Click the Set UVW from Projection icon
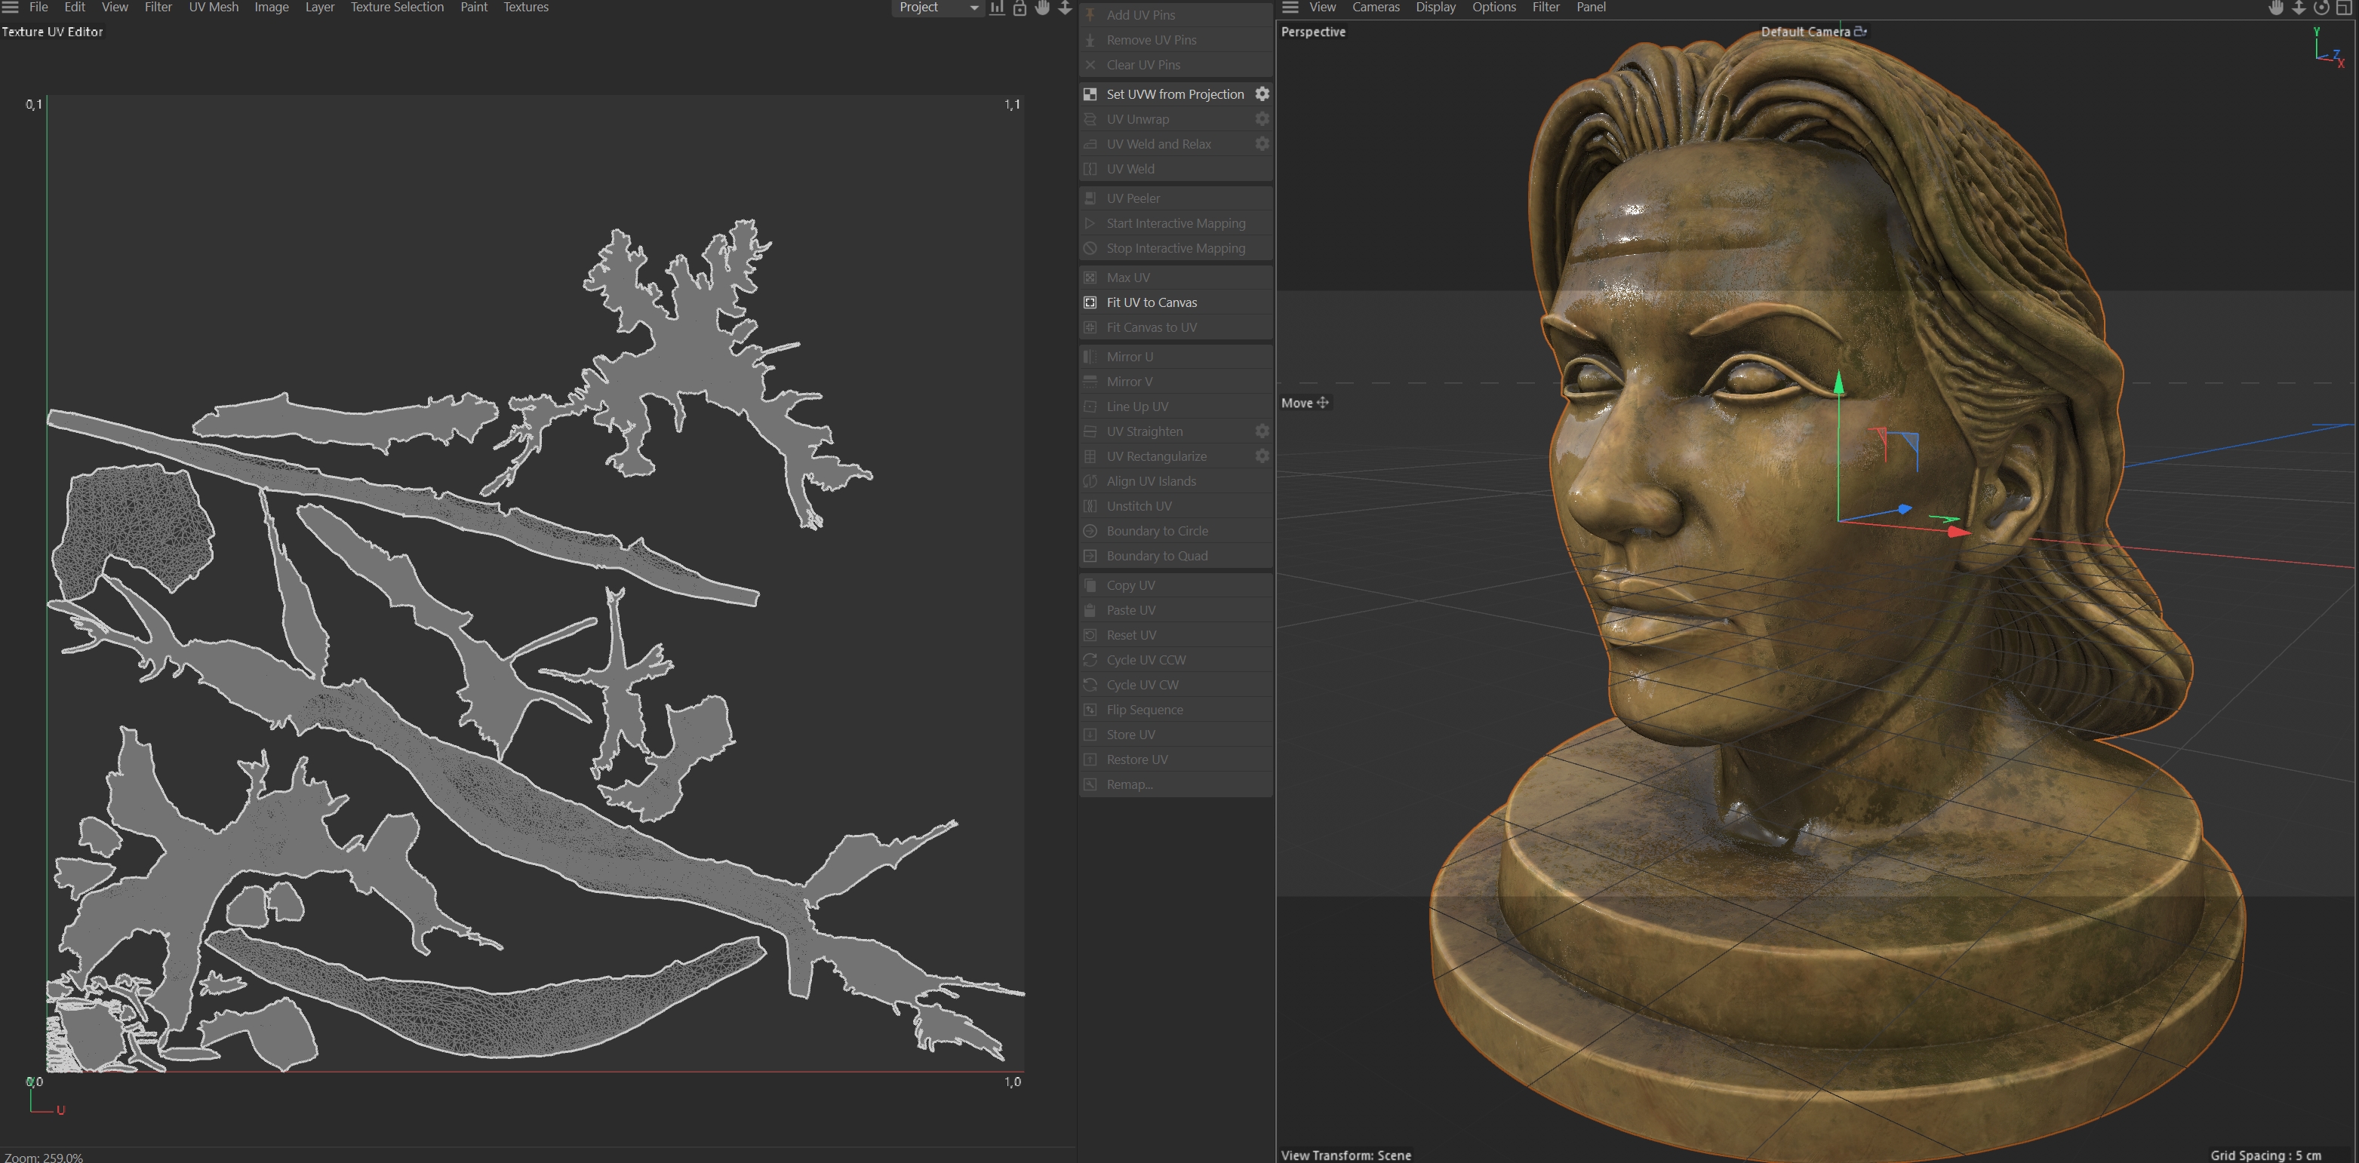The height and width of the screenshot is (1163, 2359). click(x=1090, y=94)
